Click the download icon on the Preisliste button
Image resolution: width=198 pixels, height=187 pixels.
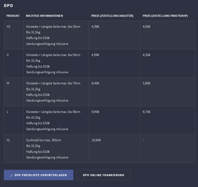point(11,175)
